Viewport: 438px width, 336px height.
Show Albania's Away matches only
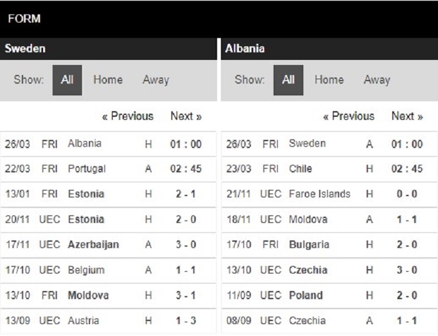click(377, 80)
